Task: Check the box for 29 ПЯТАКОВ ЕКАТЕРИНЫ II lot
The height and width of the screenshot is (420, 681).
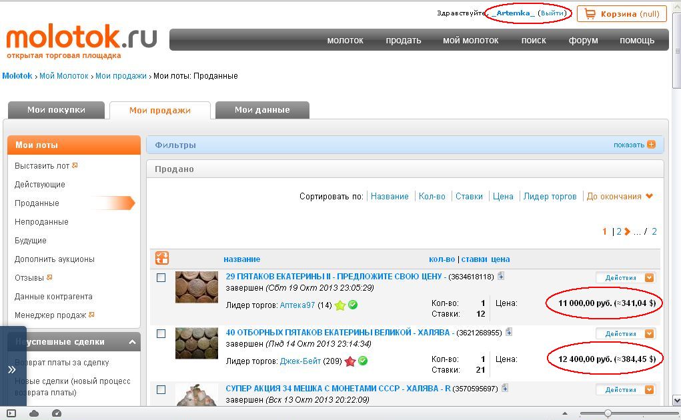Action: tap(161, 278)
